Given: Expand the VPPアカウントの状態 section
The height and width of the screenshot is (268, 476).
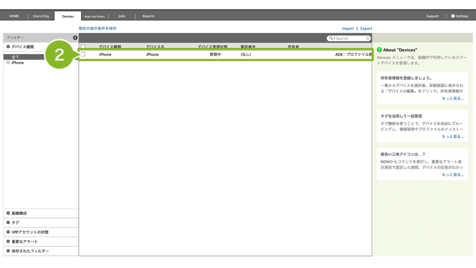Looking at the screenshot, I should pyautogui.click(x=8, y=232).
